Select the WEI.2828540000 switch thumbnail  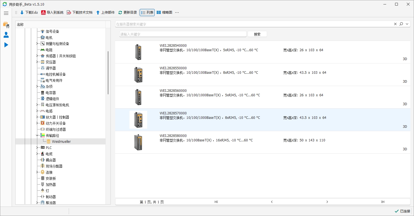138,52
